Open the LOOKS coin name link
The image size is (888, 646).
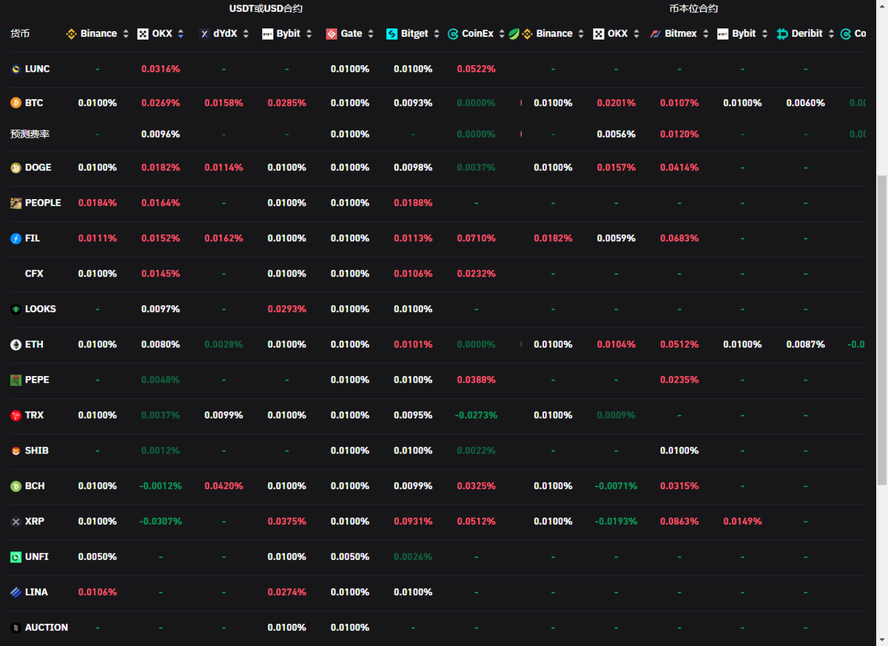[41, 309]
